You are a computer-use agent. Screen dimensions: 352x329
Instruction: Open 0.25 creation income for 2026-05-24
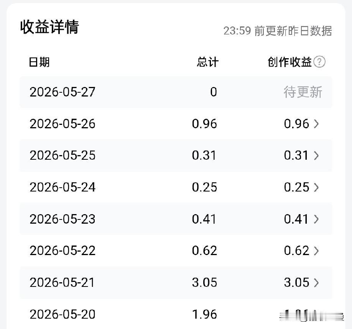click(x=296, y=187)
